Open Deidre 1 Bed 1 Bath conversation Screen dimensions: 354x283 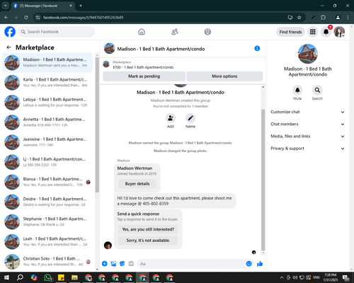coord(47,202)
